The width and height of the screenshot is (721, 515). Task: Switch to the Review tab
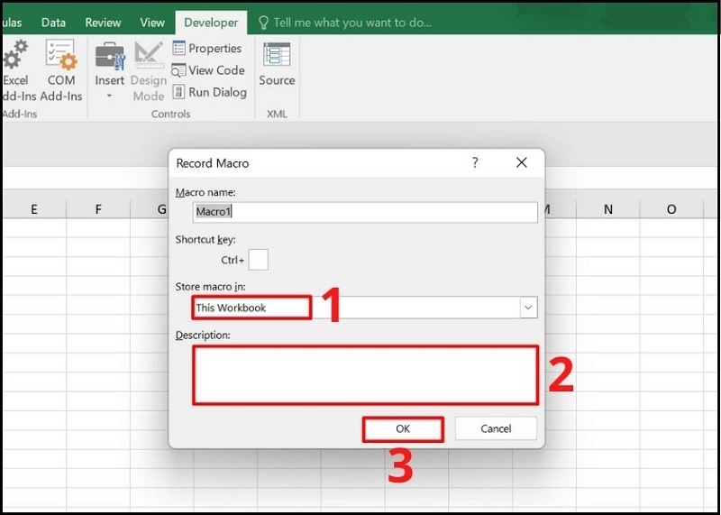102,23
